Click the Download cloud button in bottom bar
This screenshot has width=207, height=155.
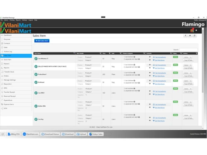[x=67, y=134]
